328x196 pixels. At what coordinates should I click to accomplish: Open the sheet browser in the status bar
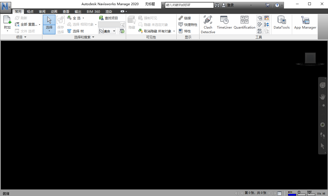(x=280, y=193)
